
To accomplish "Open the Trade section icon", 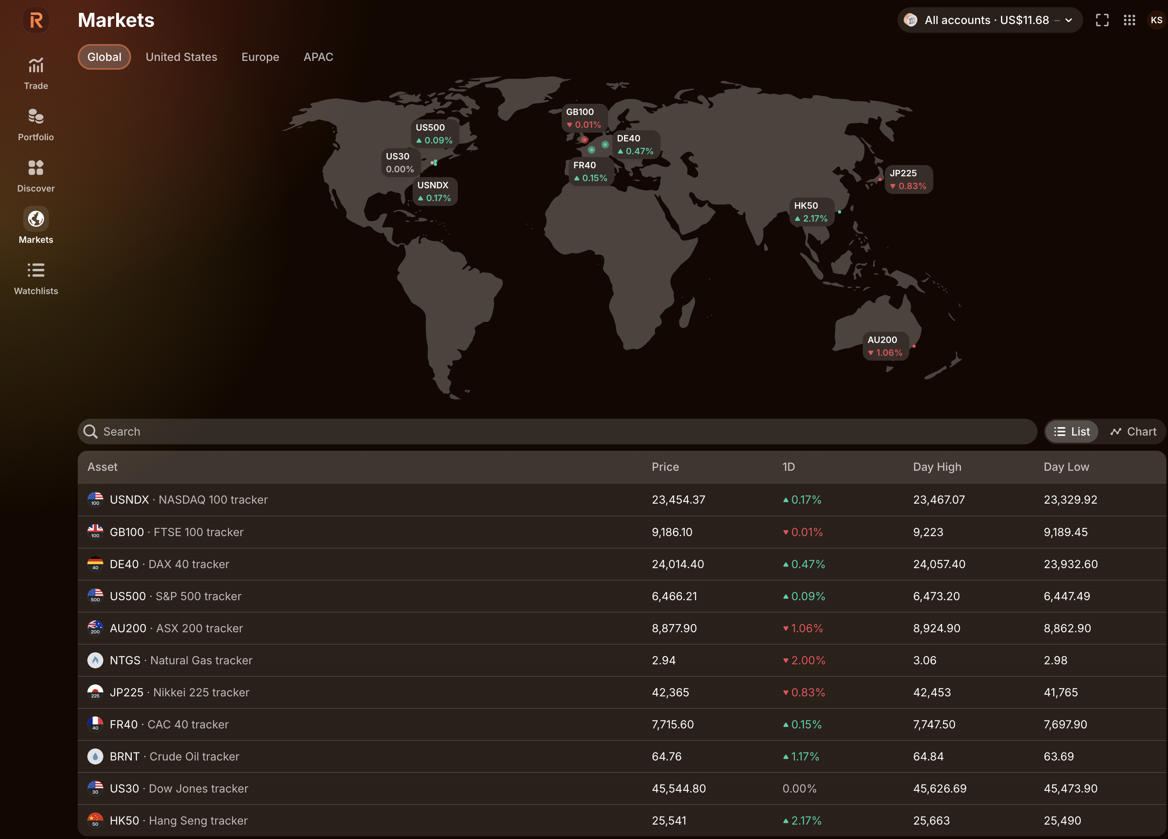I will [36, 66].
